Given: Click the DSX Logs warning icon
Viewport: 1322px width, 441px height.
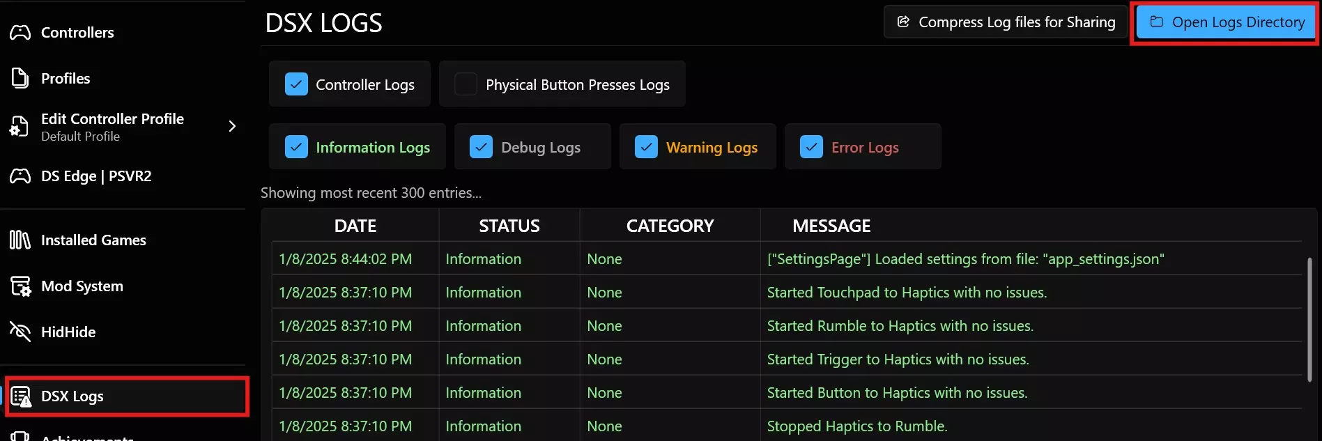Looking at the screenshot, I should (x=22, y=396).
